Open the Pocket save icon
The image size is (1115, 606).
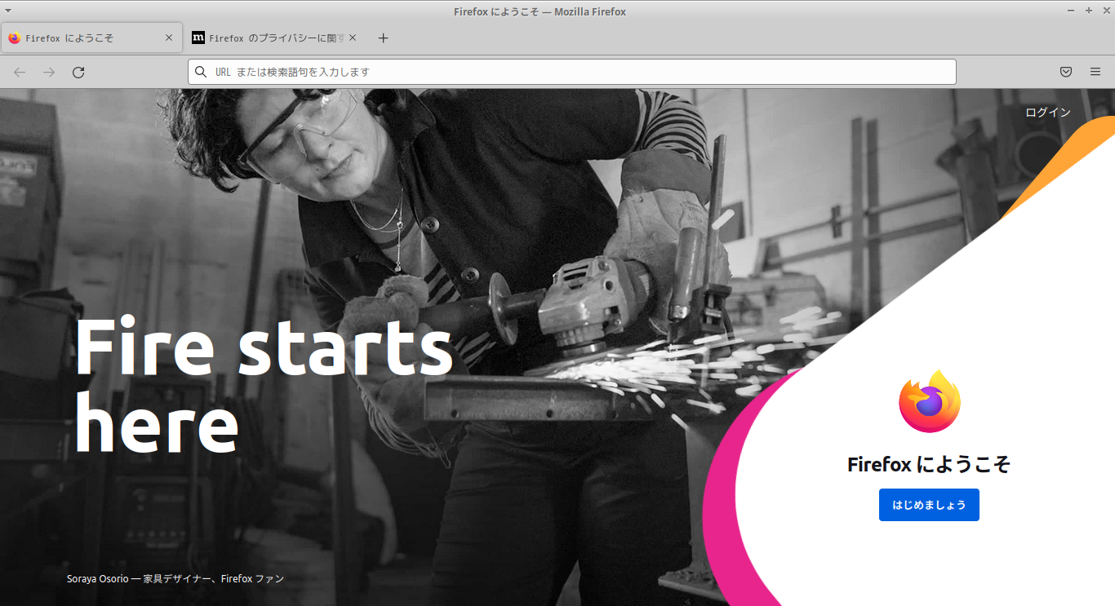pyautogui.click(x=1066, y=72)
